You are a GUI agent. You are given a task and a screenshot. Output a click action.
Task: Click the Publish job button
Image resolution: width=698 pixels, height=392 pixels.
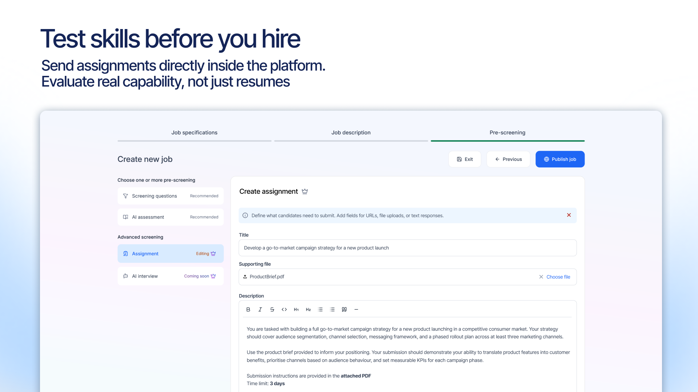[x=560, y=159]
